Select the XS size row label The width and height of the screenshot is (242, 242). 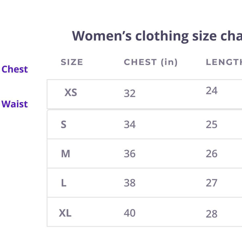(x=71, y=93)
